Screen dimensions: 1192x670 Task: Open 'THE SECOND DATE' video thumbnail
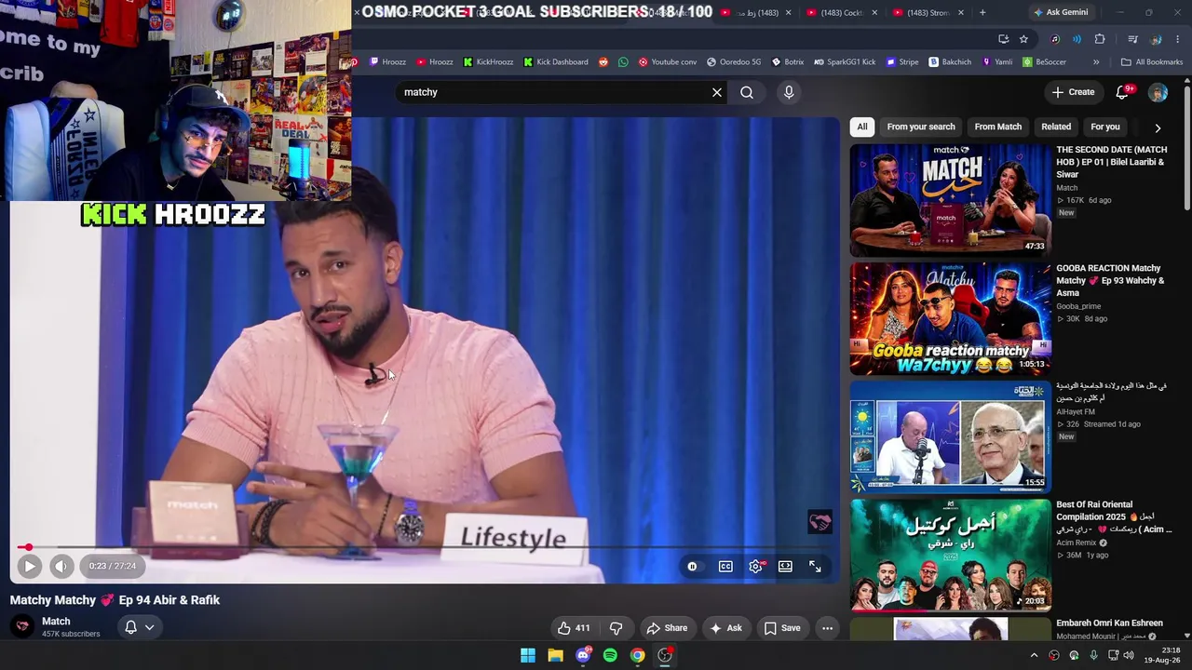tap(950, 200)
